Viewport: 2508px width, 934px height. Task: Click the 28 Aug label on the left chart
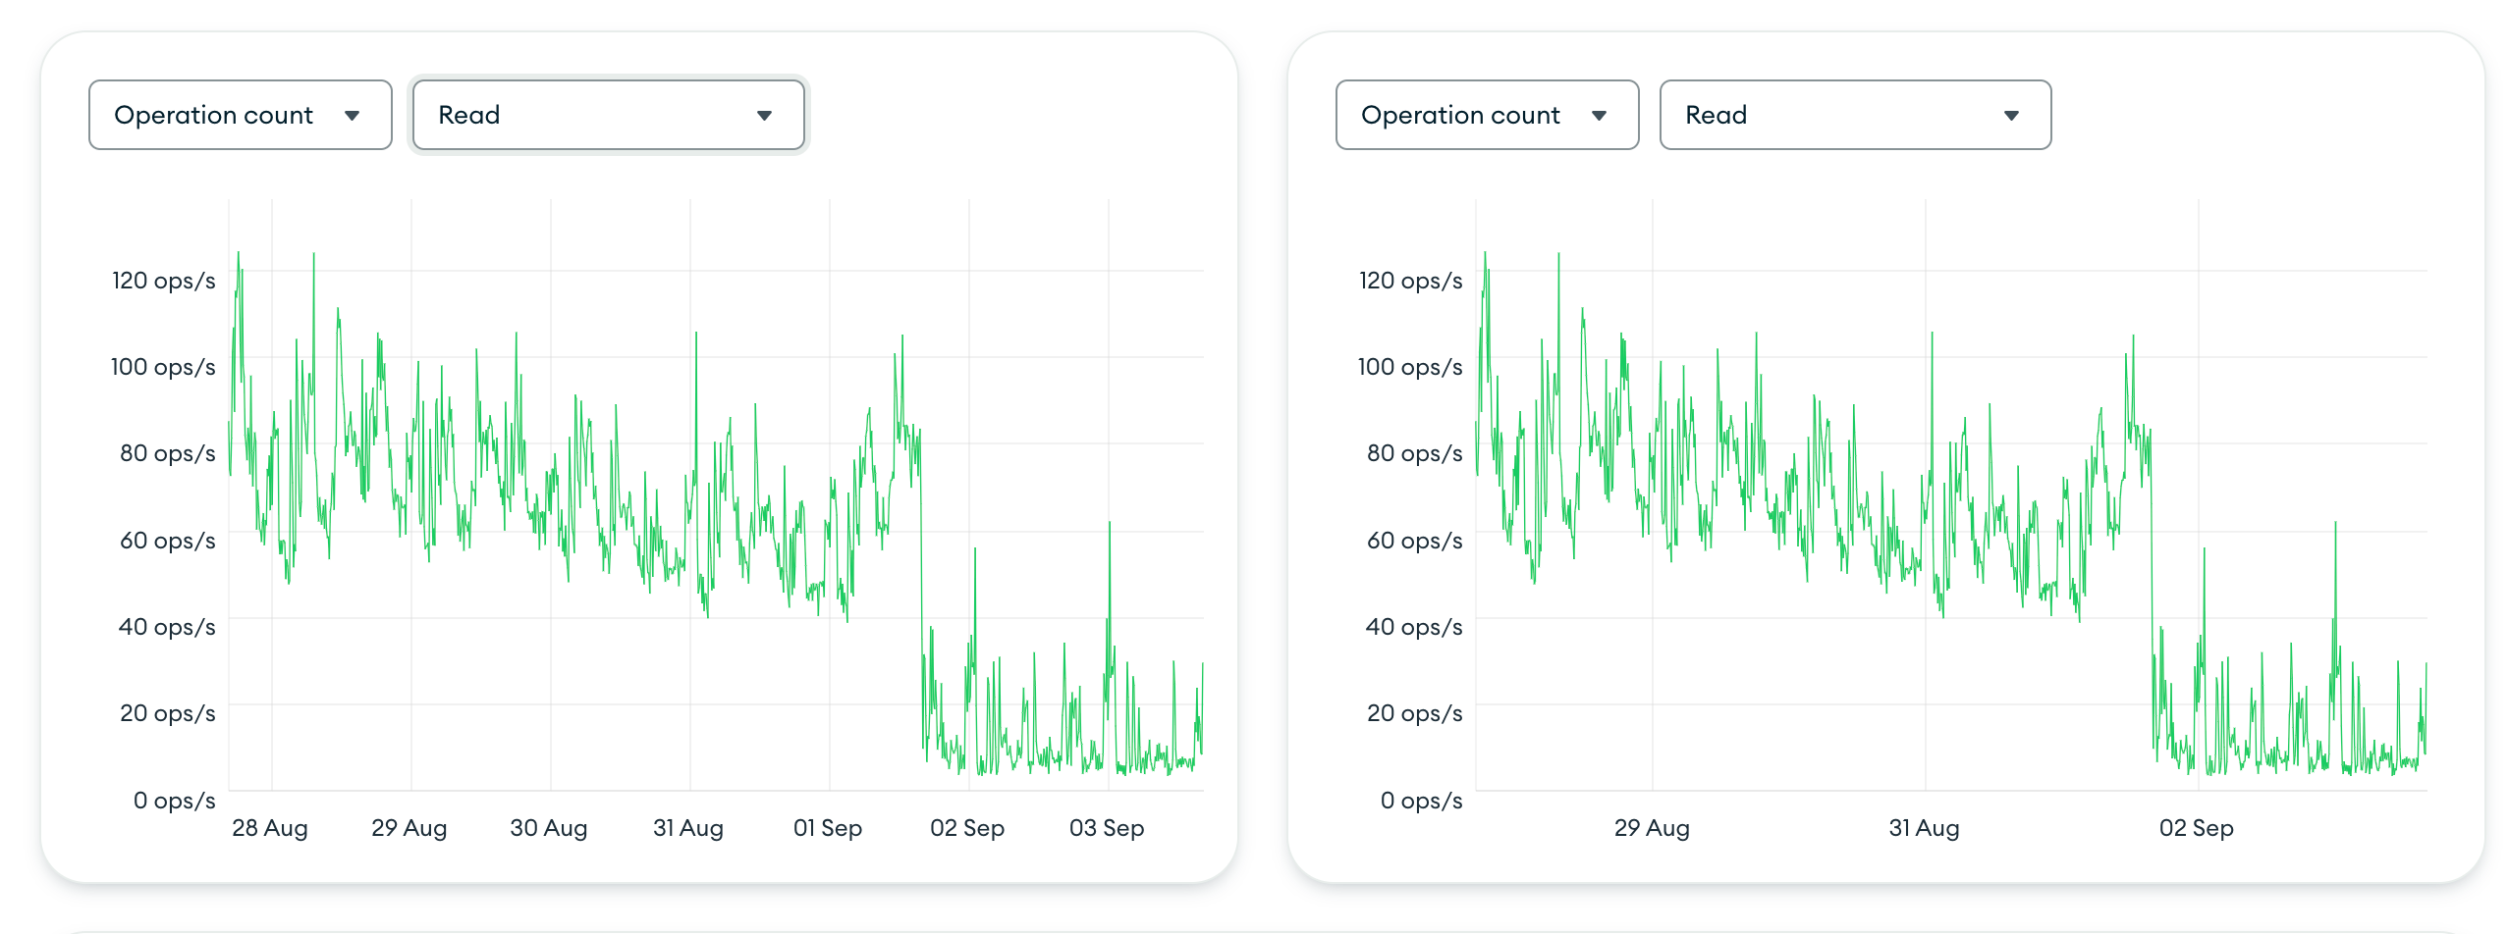(x=270, y=828)
